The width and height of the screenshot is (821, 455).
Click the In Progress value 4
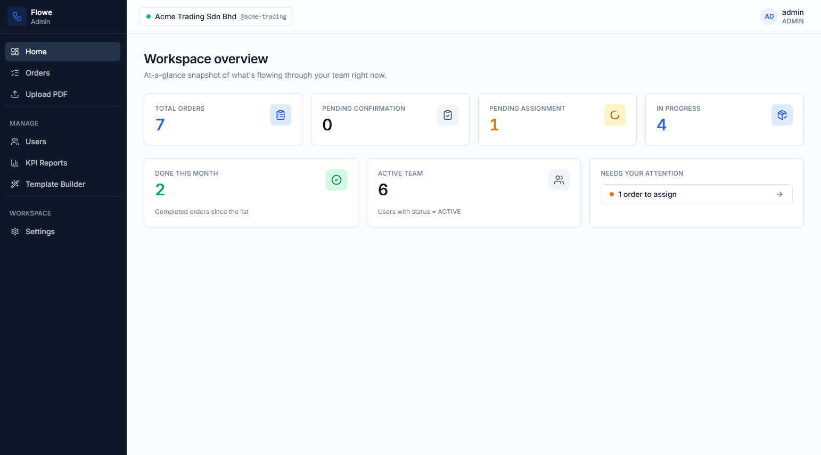pos(661,125)
